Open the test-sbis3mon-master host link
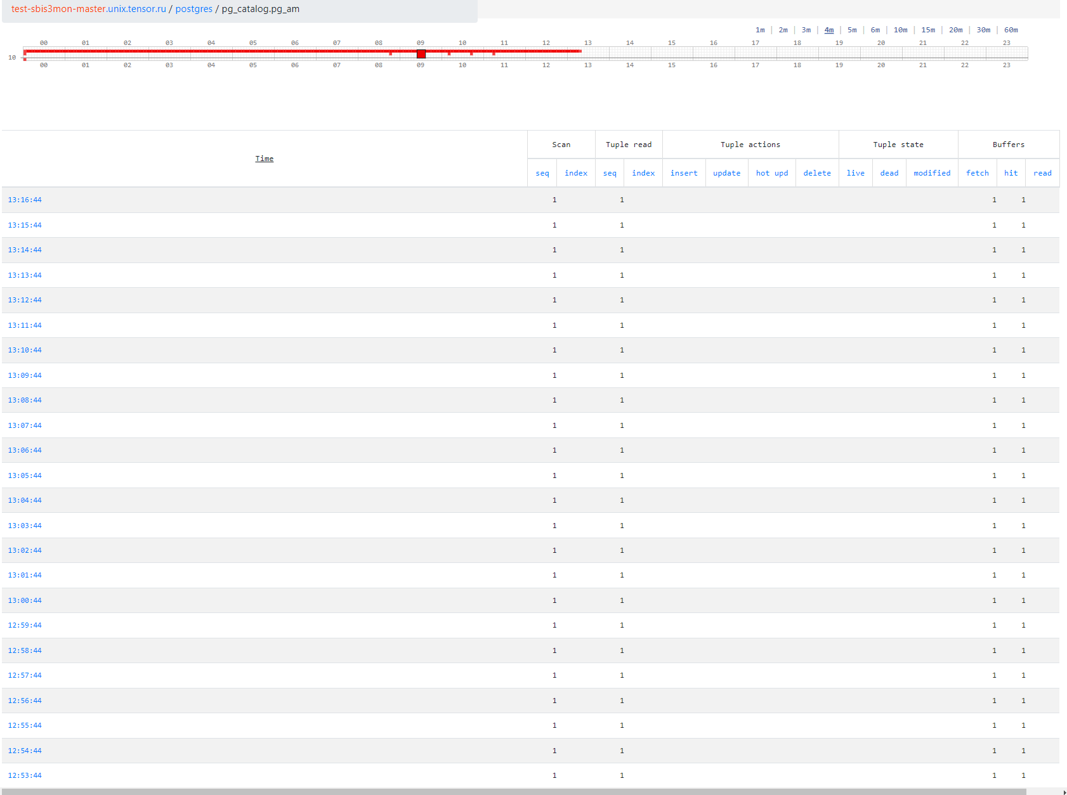The image size is (1067, 795). 89,9
